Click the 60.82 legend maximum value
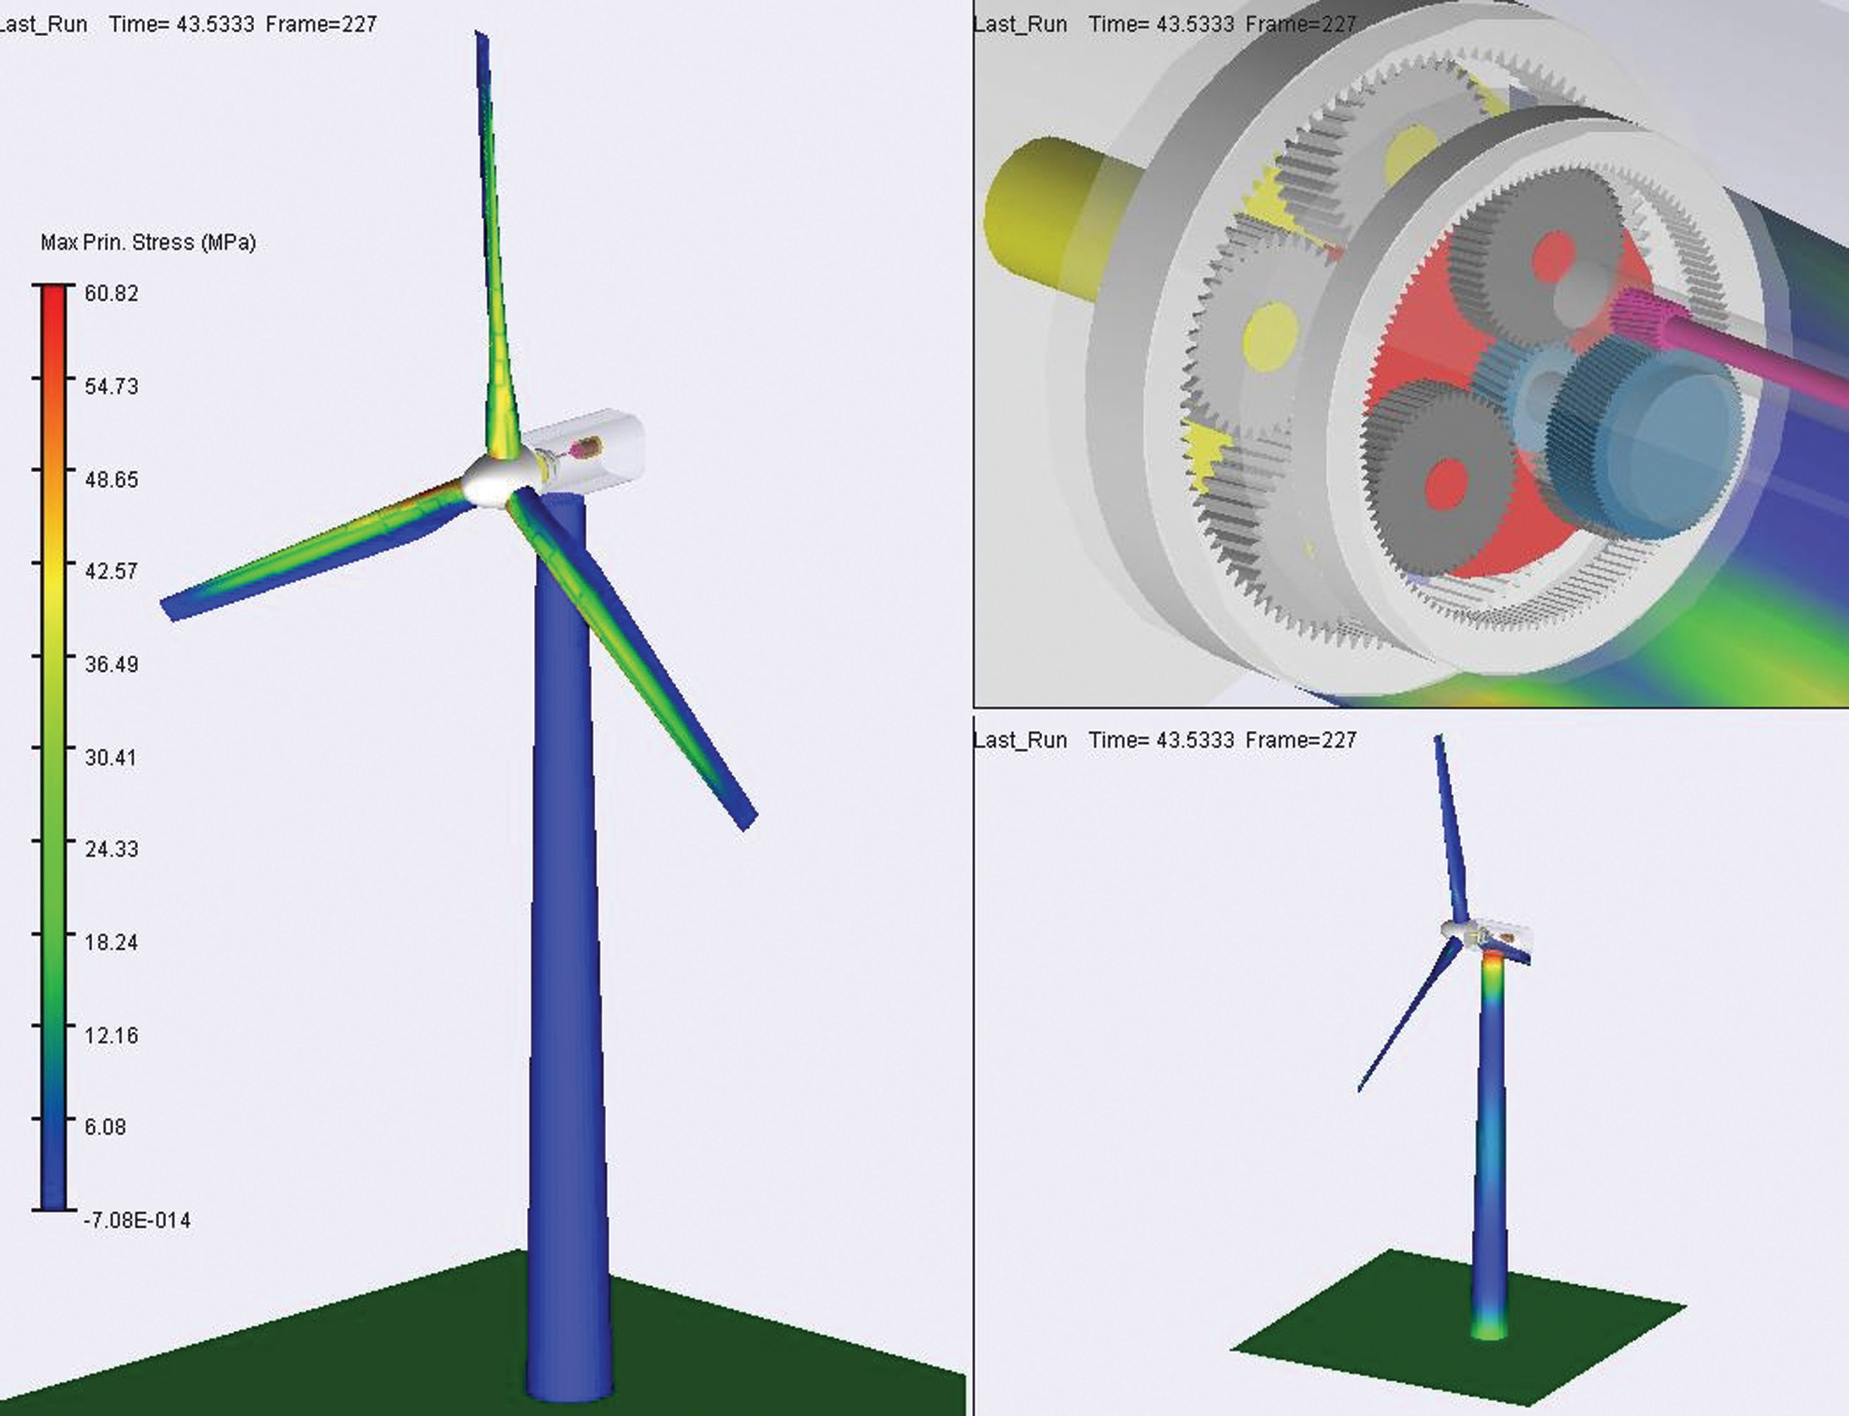The width and height of the screenshot is (1849, 1416). (110, 293)
